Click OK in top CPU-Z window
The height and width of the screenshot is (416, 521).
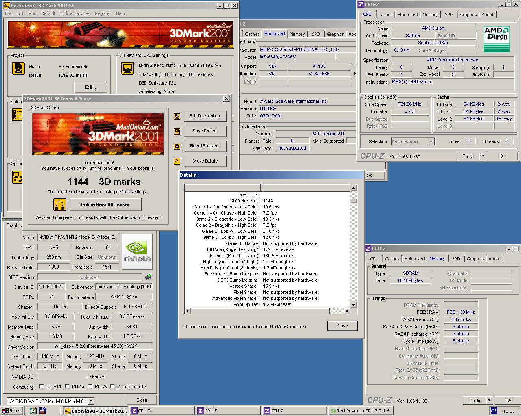(x=502, y=156)
